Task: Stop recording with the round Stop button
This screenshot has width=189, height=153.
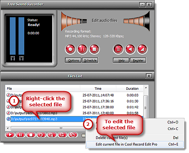Action: (94, 49)
